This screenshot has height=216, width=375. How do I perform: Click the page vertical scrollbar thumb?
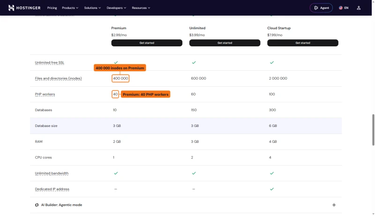(x=373, y=130)
